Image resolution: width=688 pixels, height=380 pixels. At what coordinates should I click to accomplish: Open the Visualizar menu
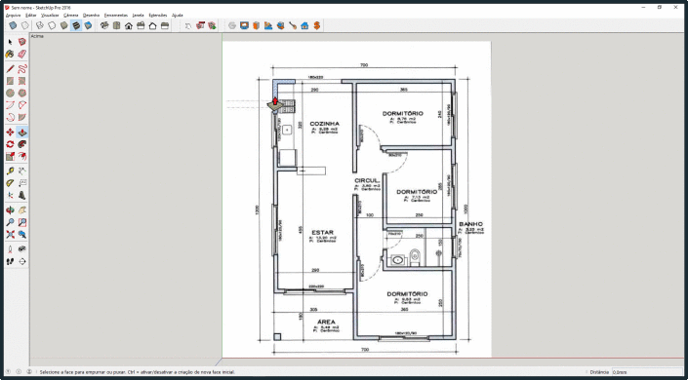50,15
